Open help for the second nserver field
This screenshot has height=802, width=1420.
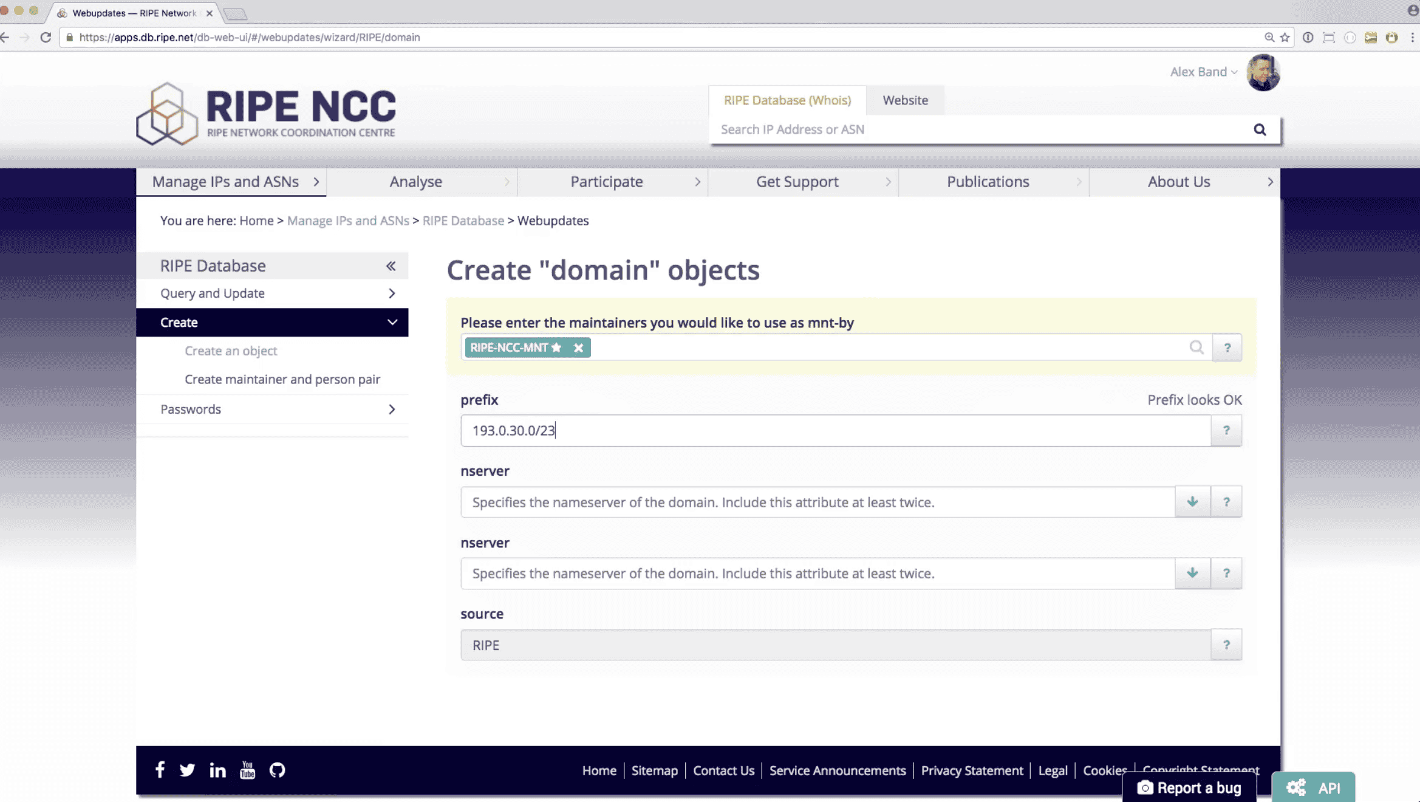[1226, 573]
